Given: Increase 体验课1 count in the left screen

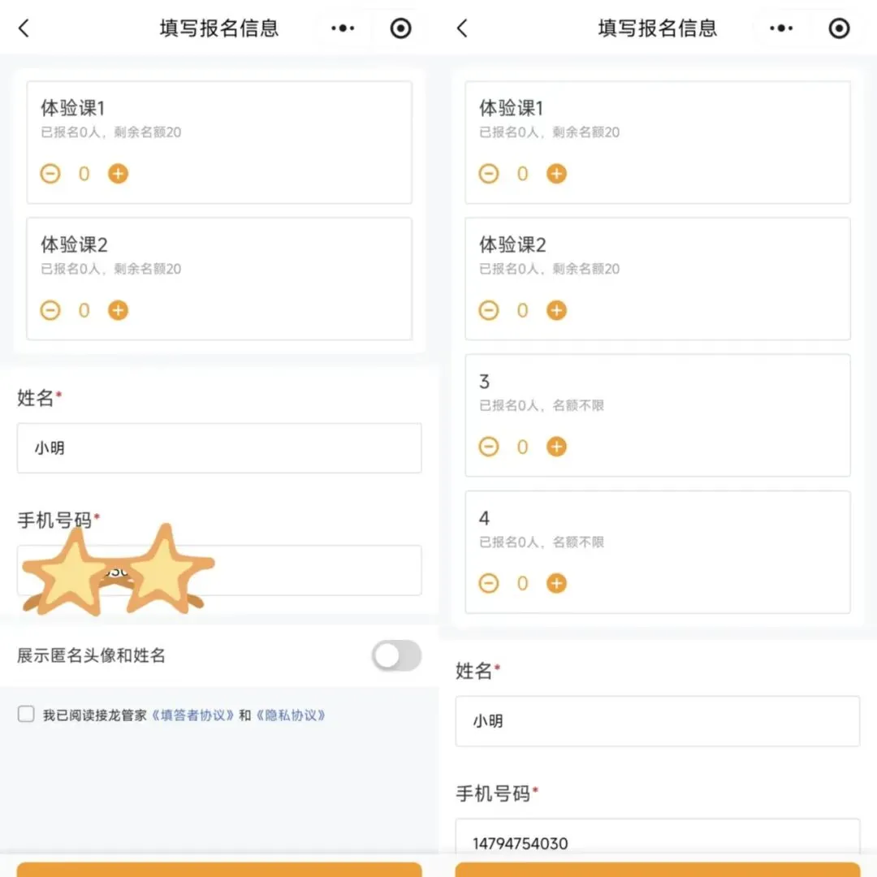Looking at the screenshot, I should coord(118,174).
